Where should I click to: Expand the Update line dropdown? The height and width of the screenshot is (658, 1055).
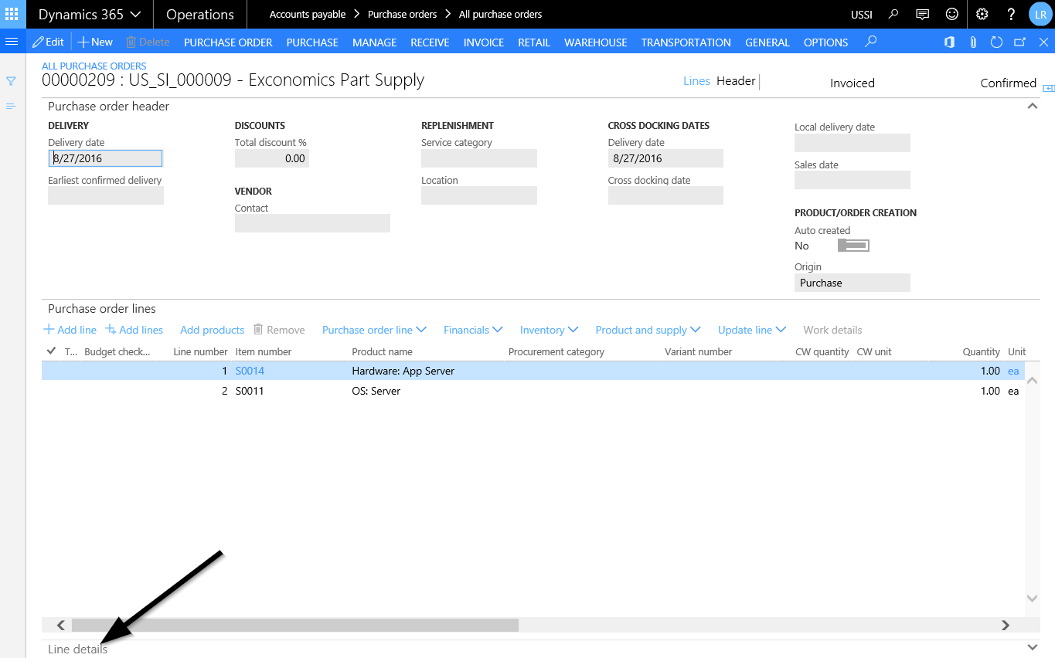[752, 330]
